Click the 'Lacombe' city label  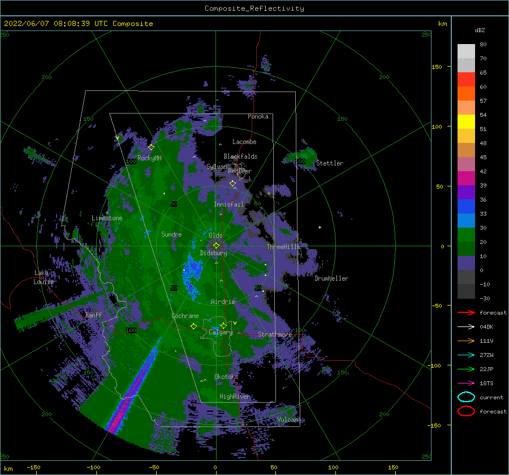pos(244,142)
